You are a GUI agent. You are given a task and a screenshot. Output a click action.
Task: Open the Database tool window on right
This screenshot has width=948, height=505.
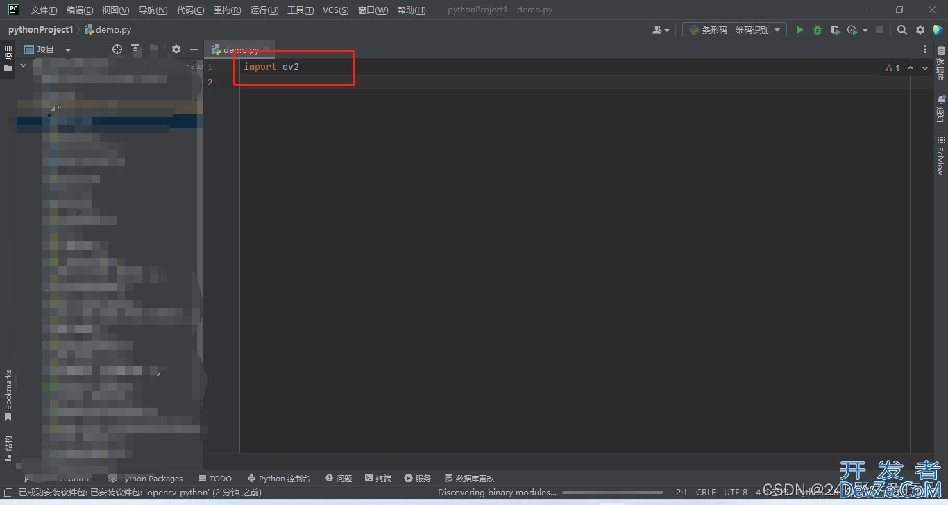tap(941, 64)
